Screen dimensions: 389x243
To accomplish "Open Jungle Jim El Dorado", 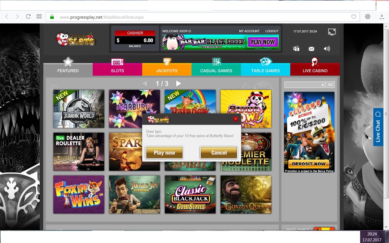I will tap(134, 194).
